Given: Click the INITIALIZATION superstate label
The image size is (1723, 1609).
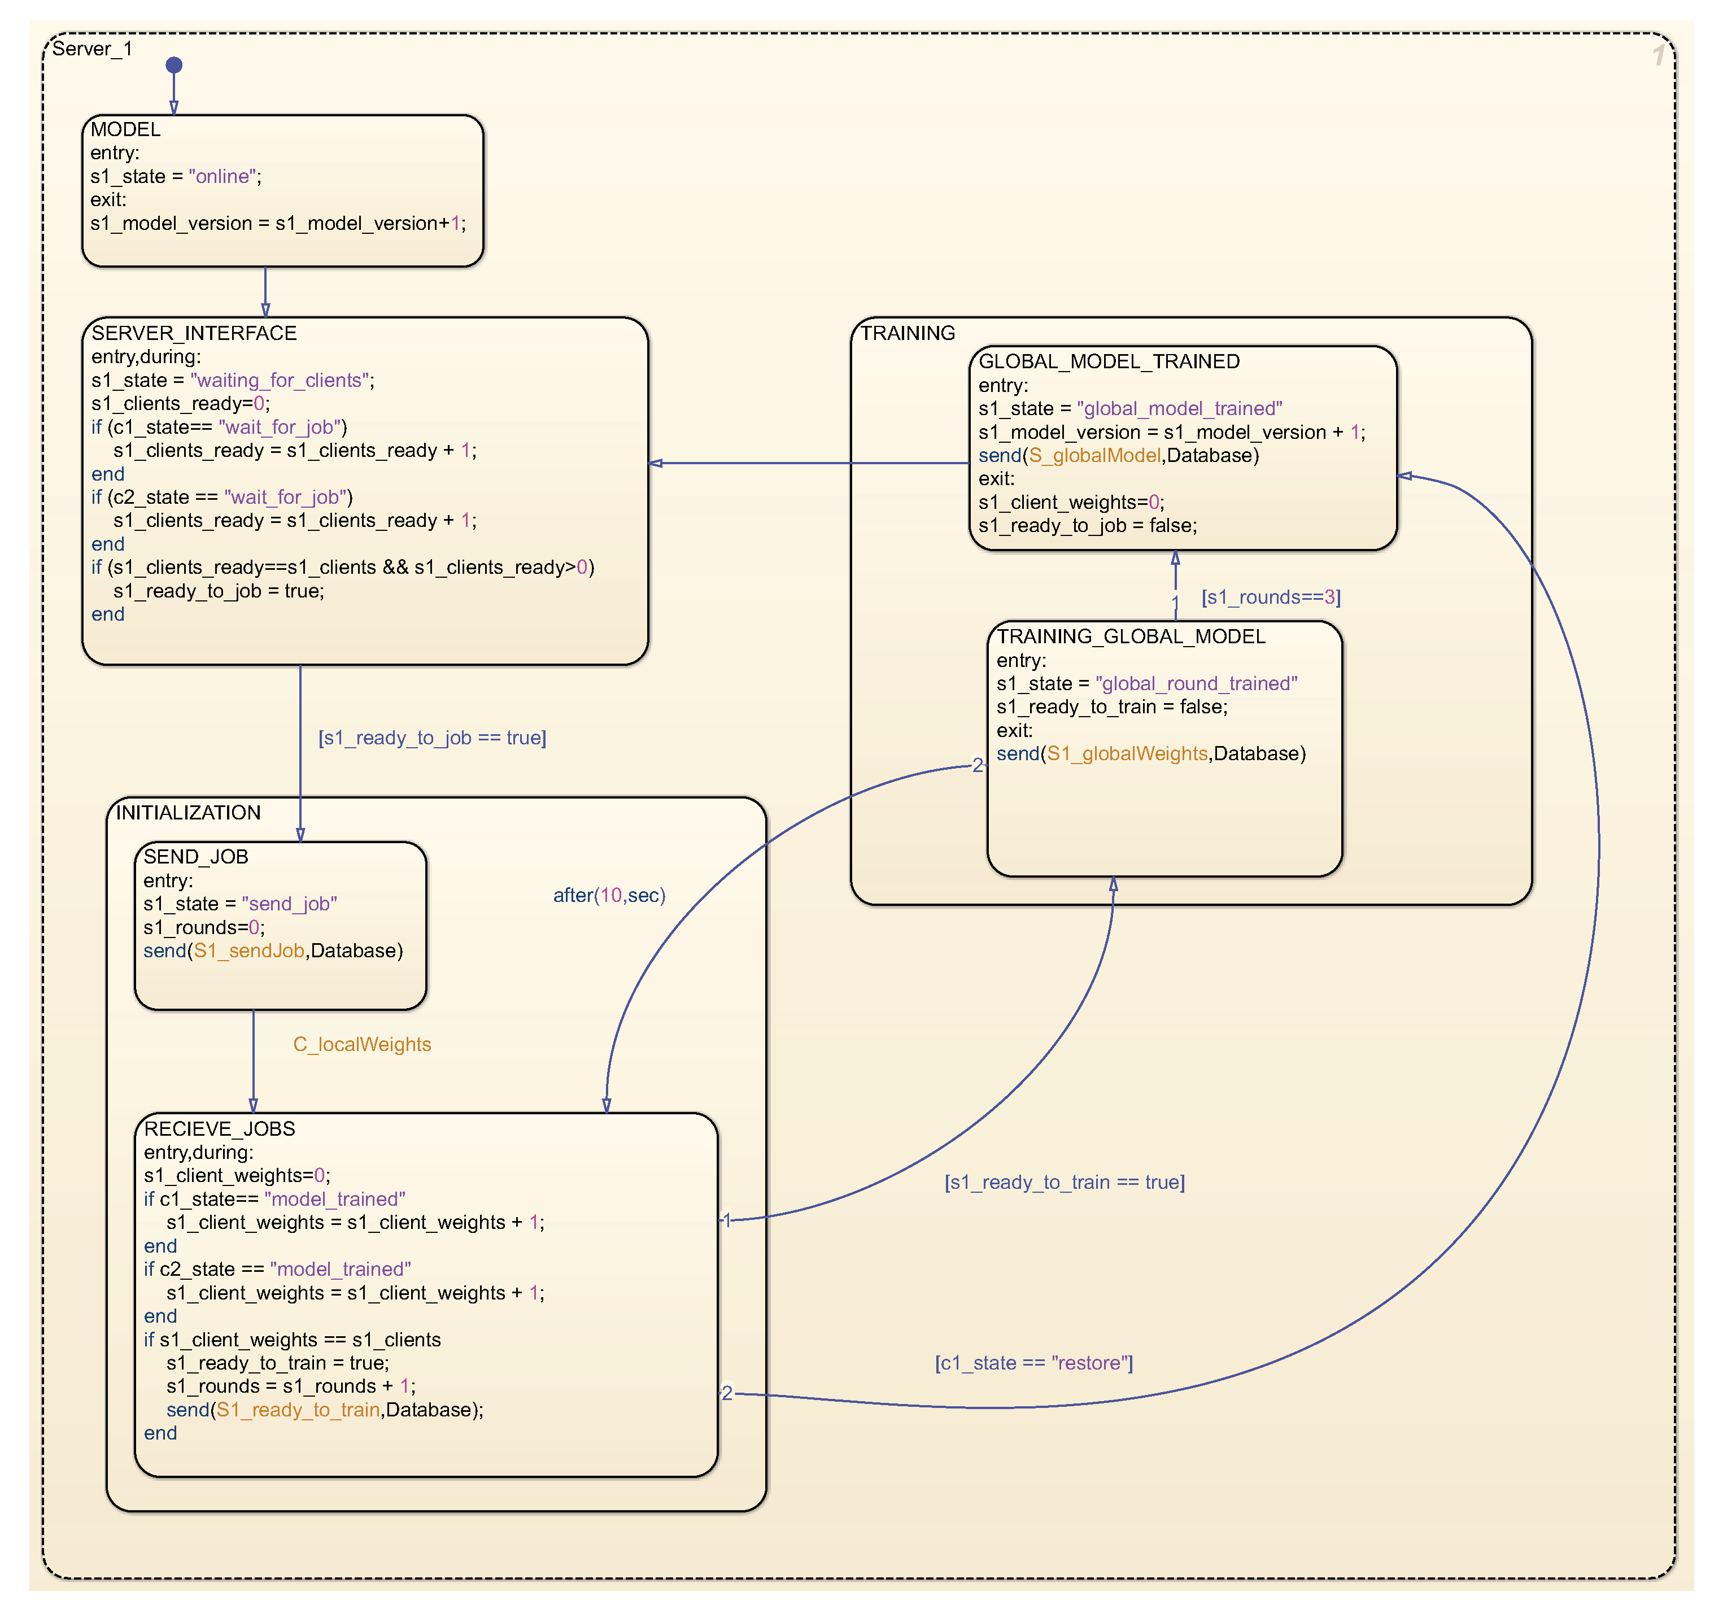Looking at the screenshot, I should click(x=188, y=813).
